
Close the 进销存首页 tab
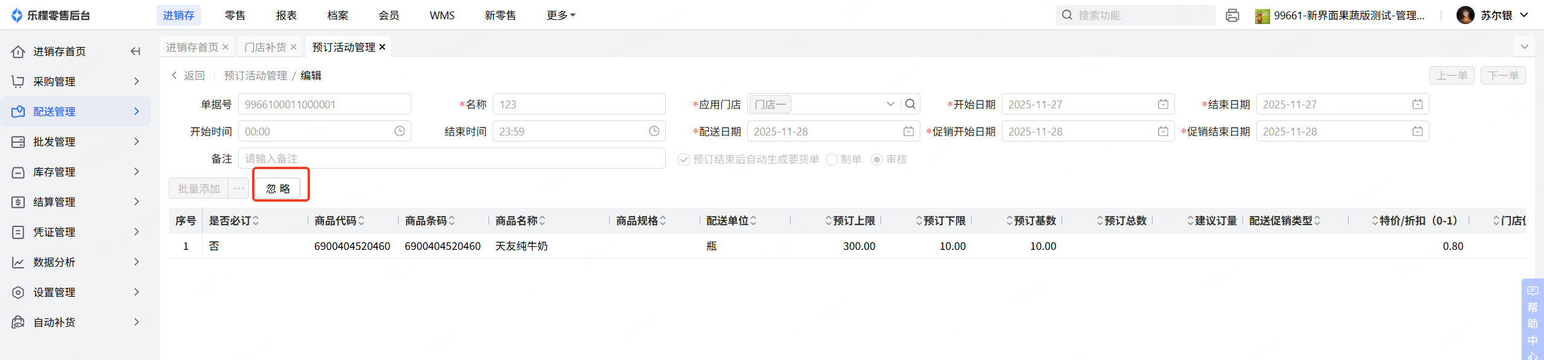click(226, 47)
